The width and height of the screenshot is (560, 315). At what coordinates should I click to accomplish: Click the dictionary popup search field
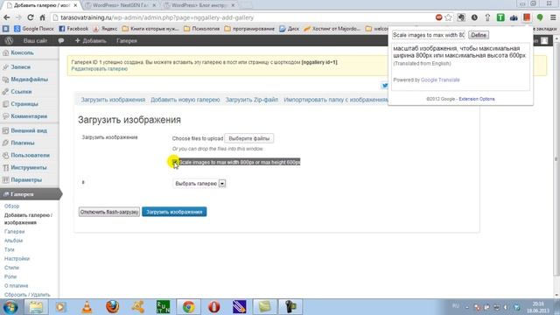point(429,35)
